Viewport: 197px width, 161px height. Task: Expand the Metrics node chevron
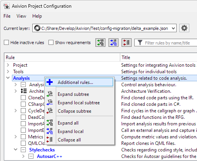tap(16, 137)
